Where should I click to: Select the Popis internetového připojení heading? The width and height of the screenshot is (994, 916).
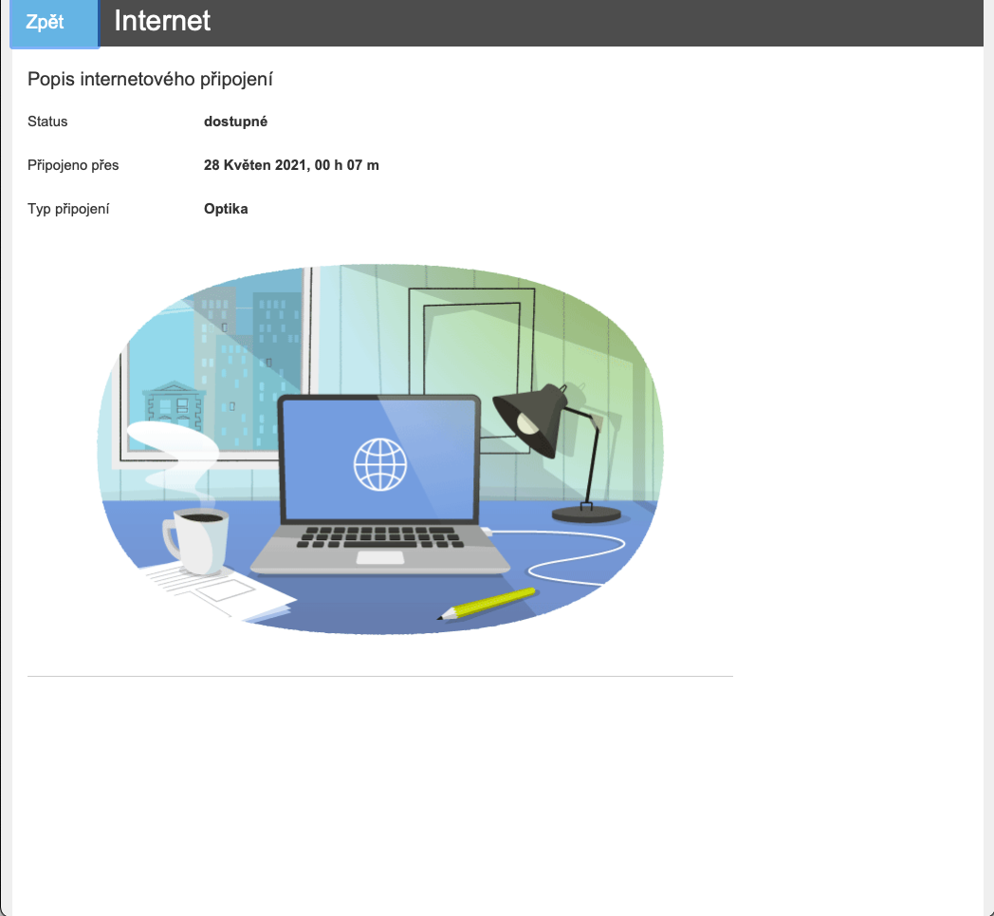[x=150, y=80]
